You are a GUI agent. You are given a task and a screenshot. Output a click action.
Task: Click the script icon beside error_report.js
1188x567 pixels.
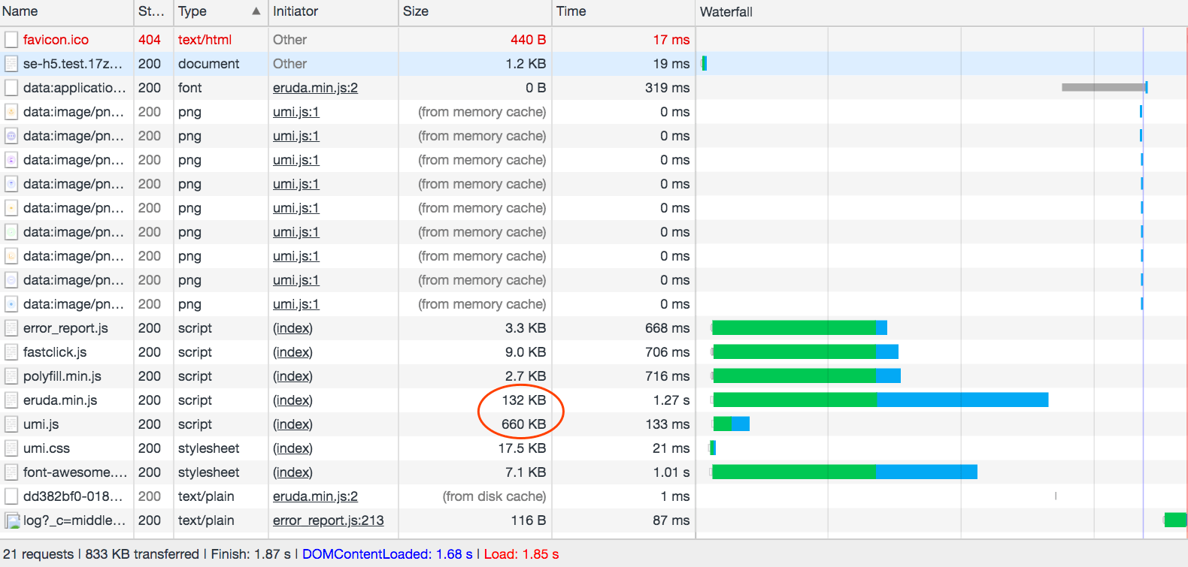[11, 328]
